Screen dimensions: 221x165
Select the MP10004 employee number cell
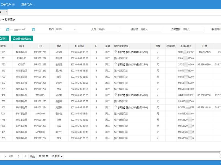40,114
